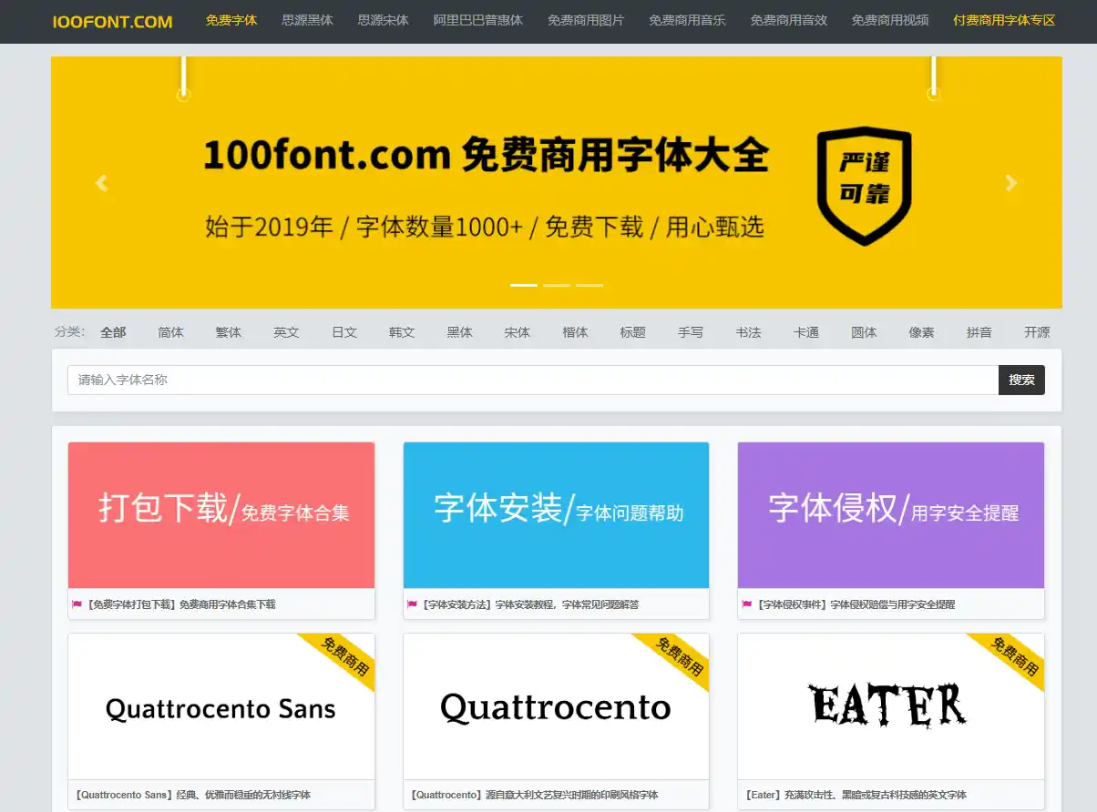Filter by 楷体 category
1097x812 pixels.
tap(575, 332)
